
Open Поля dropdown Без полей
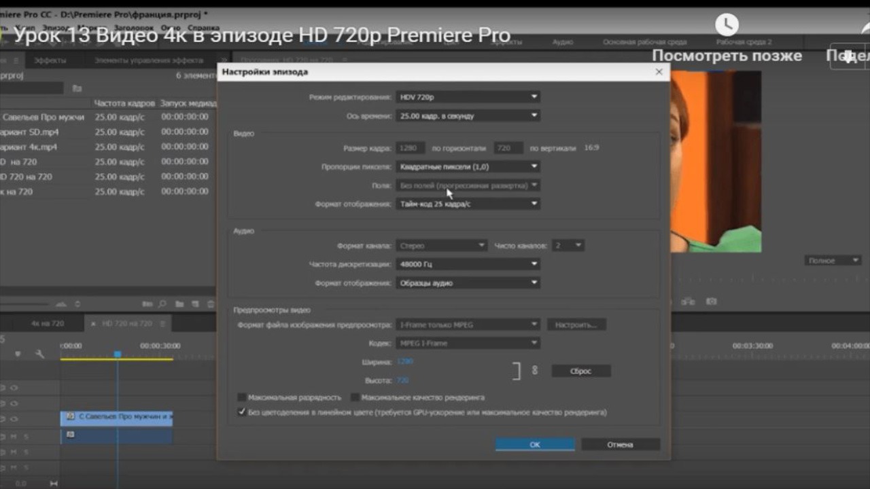(468, 185)
